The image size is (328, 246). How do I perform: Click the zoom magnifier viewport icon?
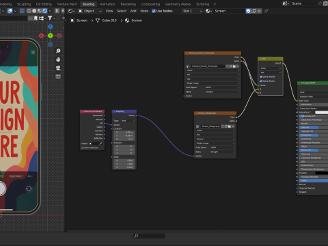(x=58, y=51)
